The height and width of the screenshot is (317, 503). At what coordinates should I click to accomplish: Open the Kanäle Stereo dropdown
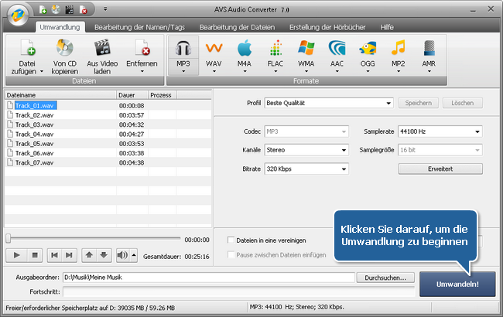pos(306,150)
